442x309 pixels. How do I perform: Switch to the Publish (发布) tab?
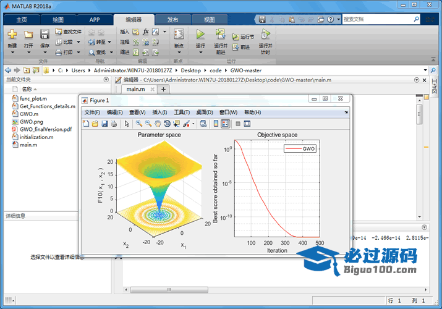click(x=172, y=19)
